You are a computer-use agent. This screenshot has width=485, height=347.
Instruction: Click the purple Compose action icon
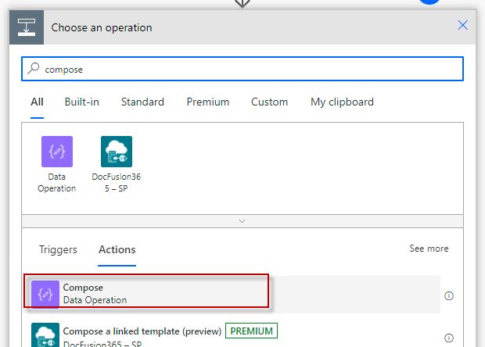45,295
